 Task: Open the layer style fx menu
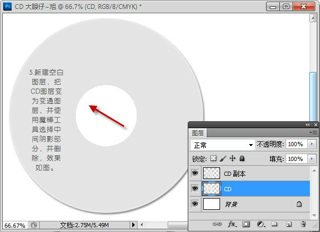(232, 224)
